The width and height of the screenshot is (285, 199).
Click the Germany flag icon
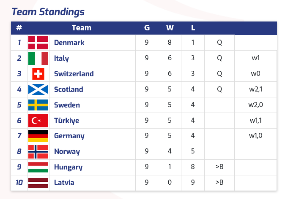click(38, 136)
